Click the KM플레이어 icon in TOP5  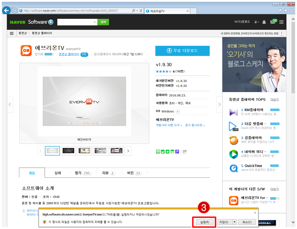233,112
